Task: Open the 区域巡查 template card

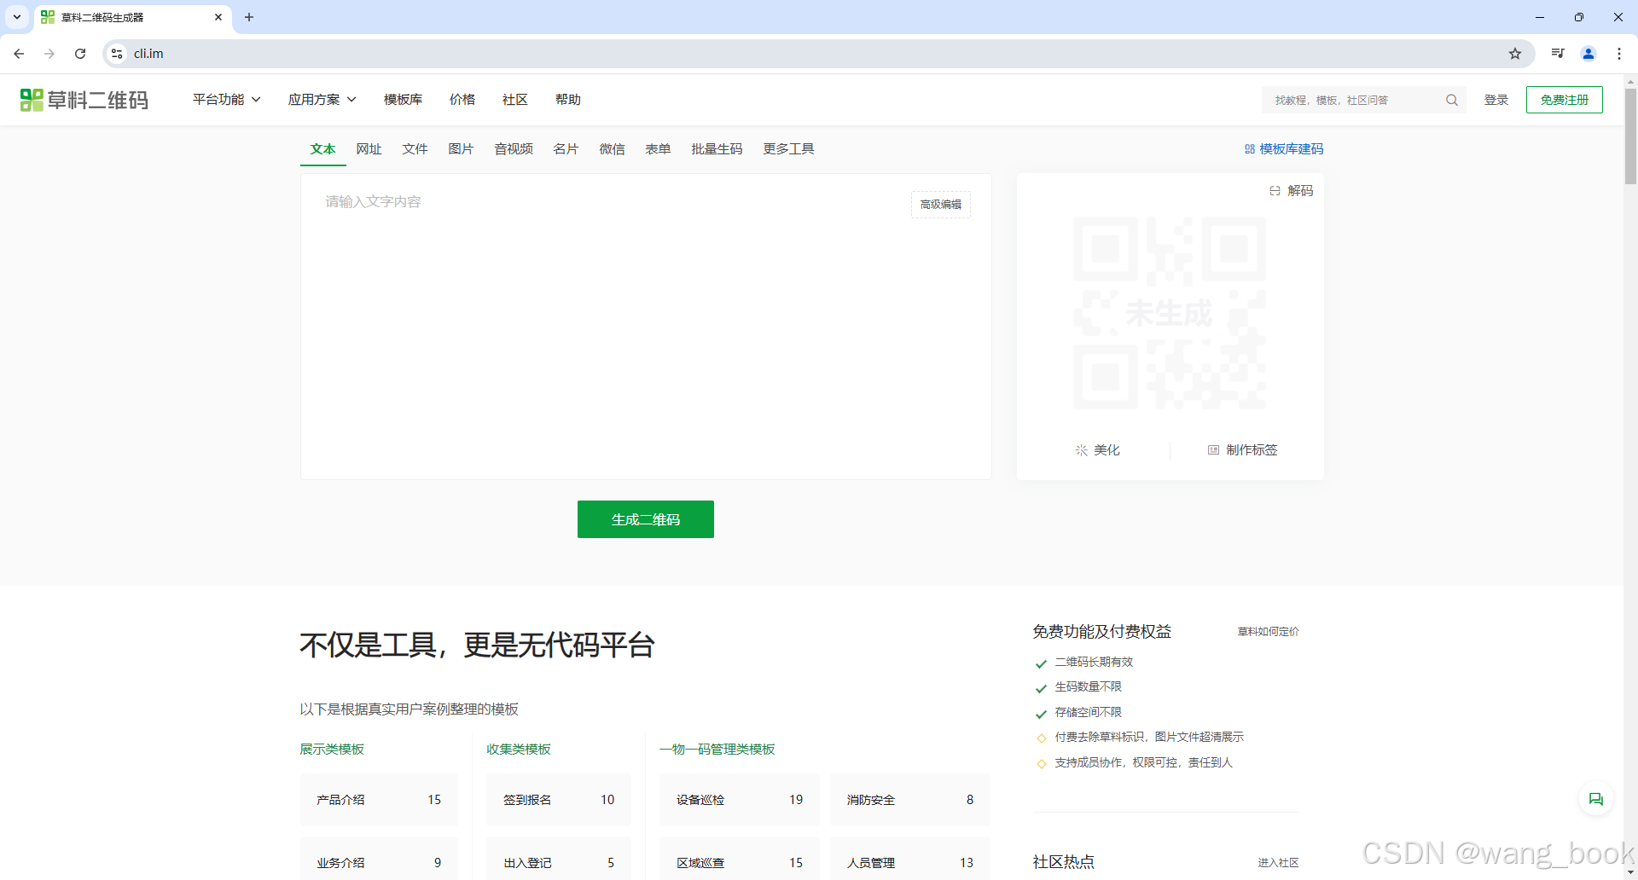Action: [740, 859]
